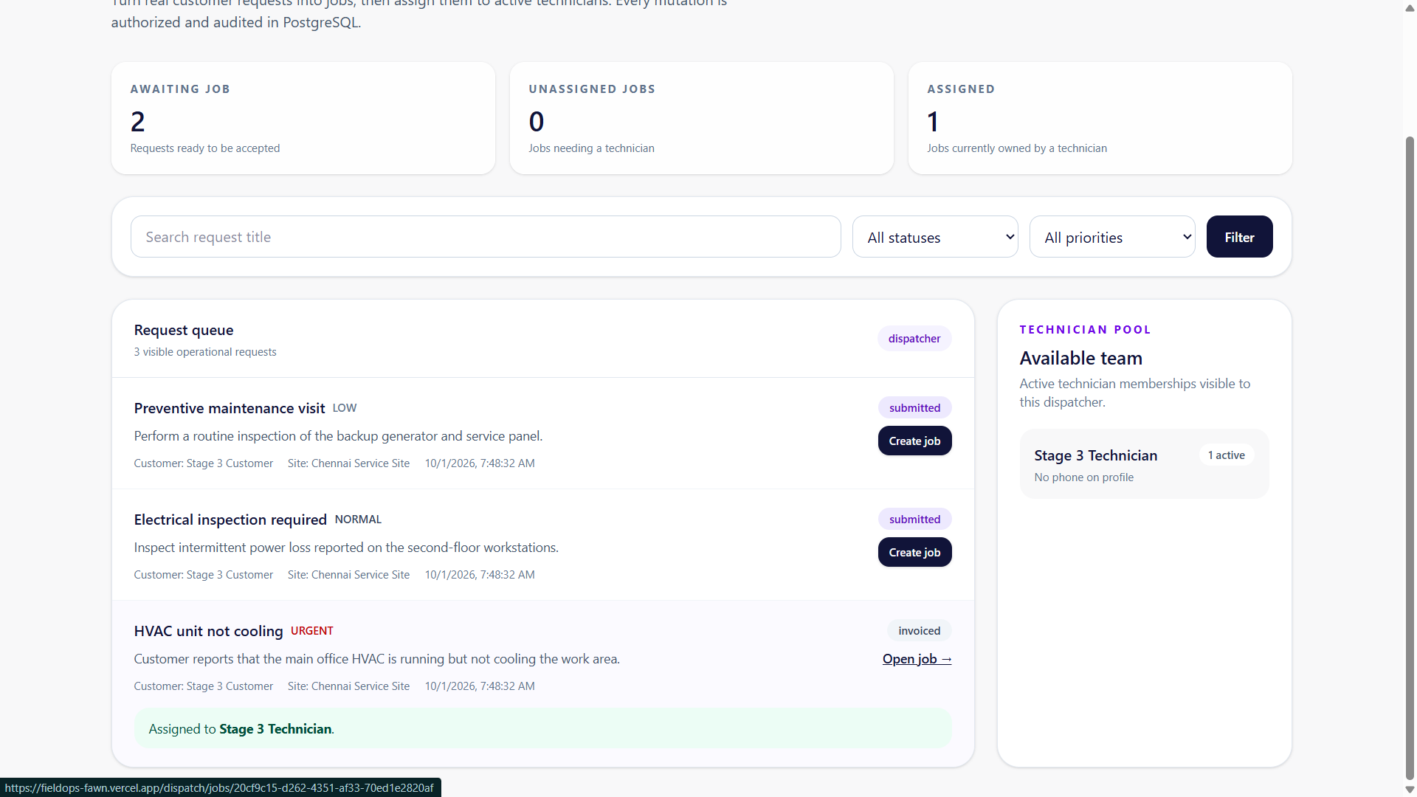Click the Stage 3 Technician card name
This screenshot has height=797, width=1417.
click(x=1096, y=455)
